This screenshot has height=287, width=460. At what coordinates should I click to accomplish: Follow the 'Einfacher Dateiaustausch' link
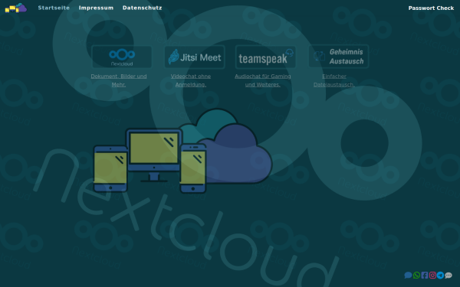click(x=334, y=80)
